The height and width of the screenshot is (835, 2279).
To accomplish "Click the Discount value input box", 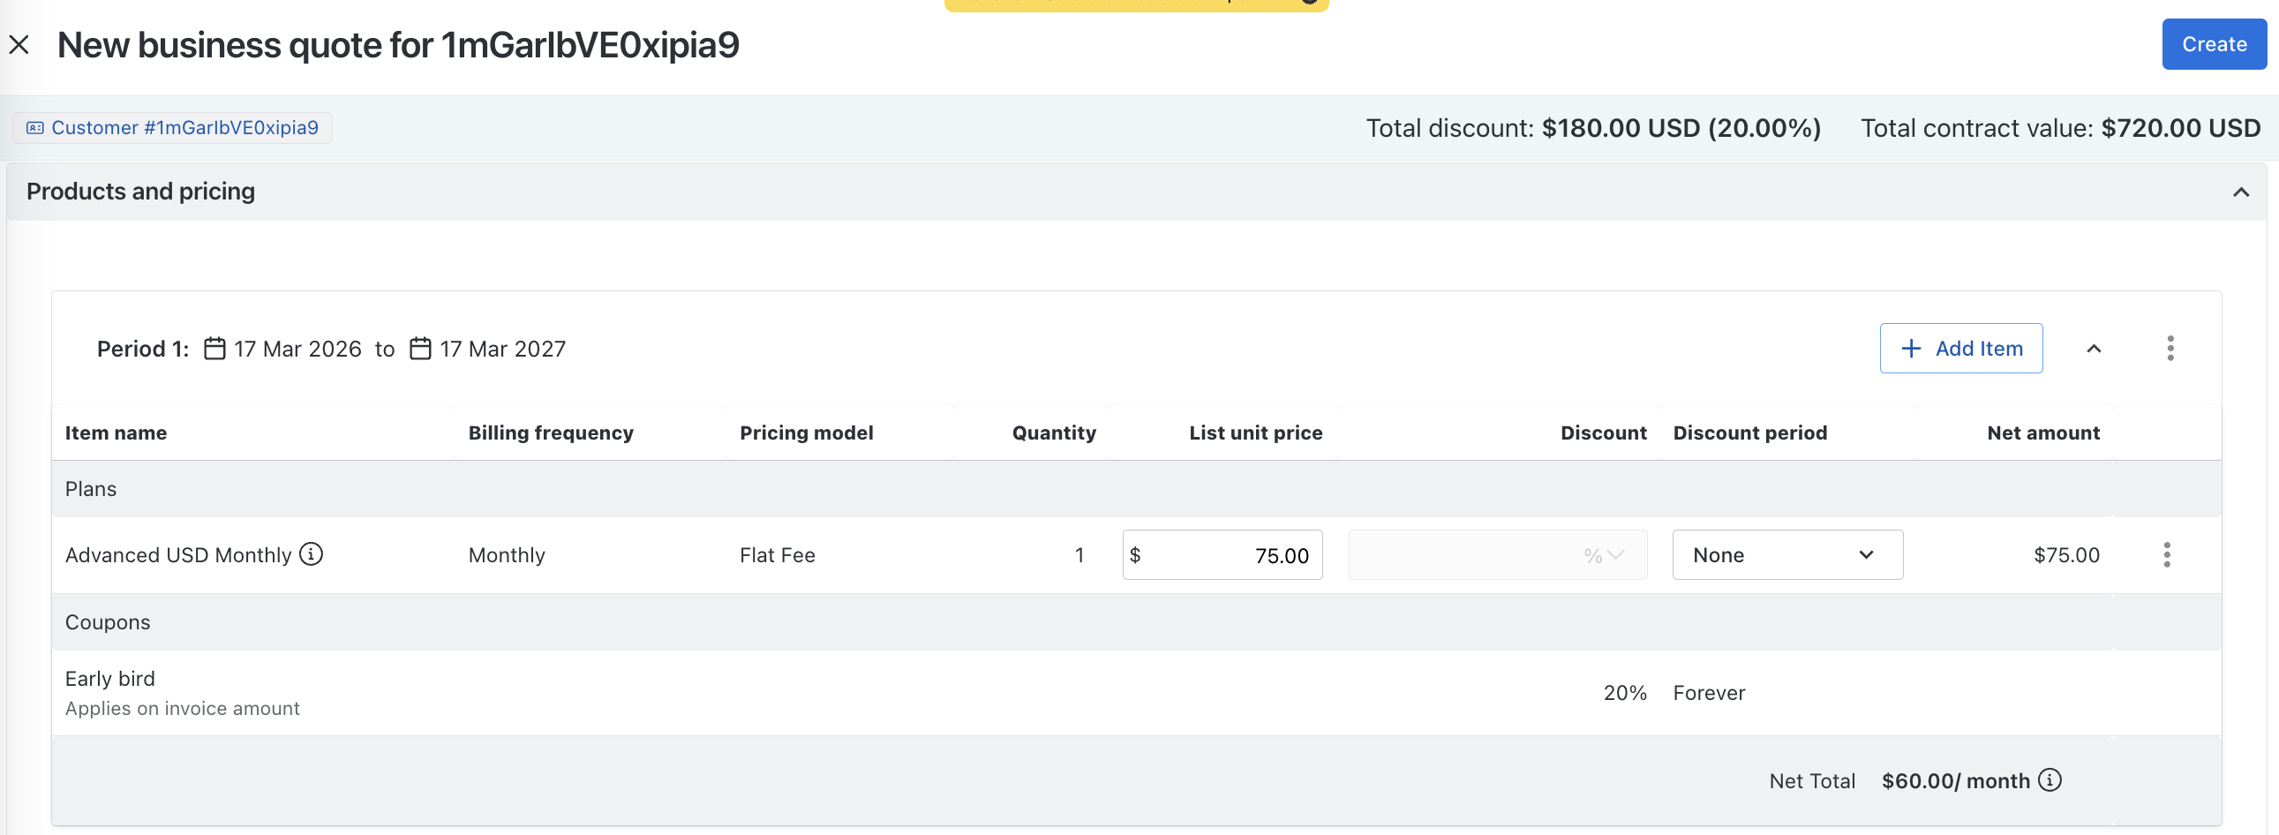I will pos(1460,555).
